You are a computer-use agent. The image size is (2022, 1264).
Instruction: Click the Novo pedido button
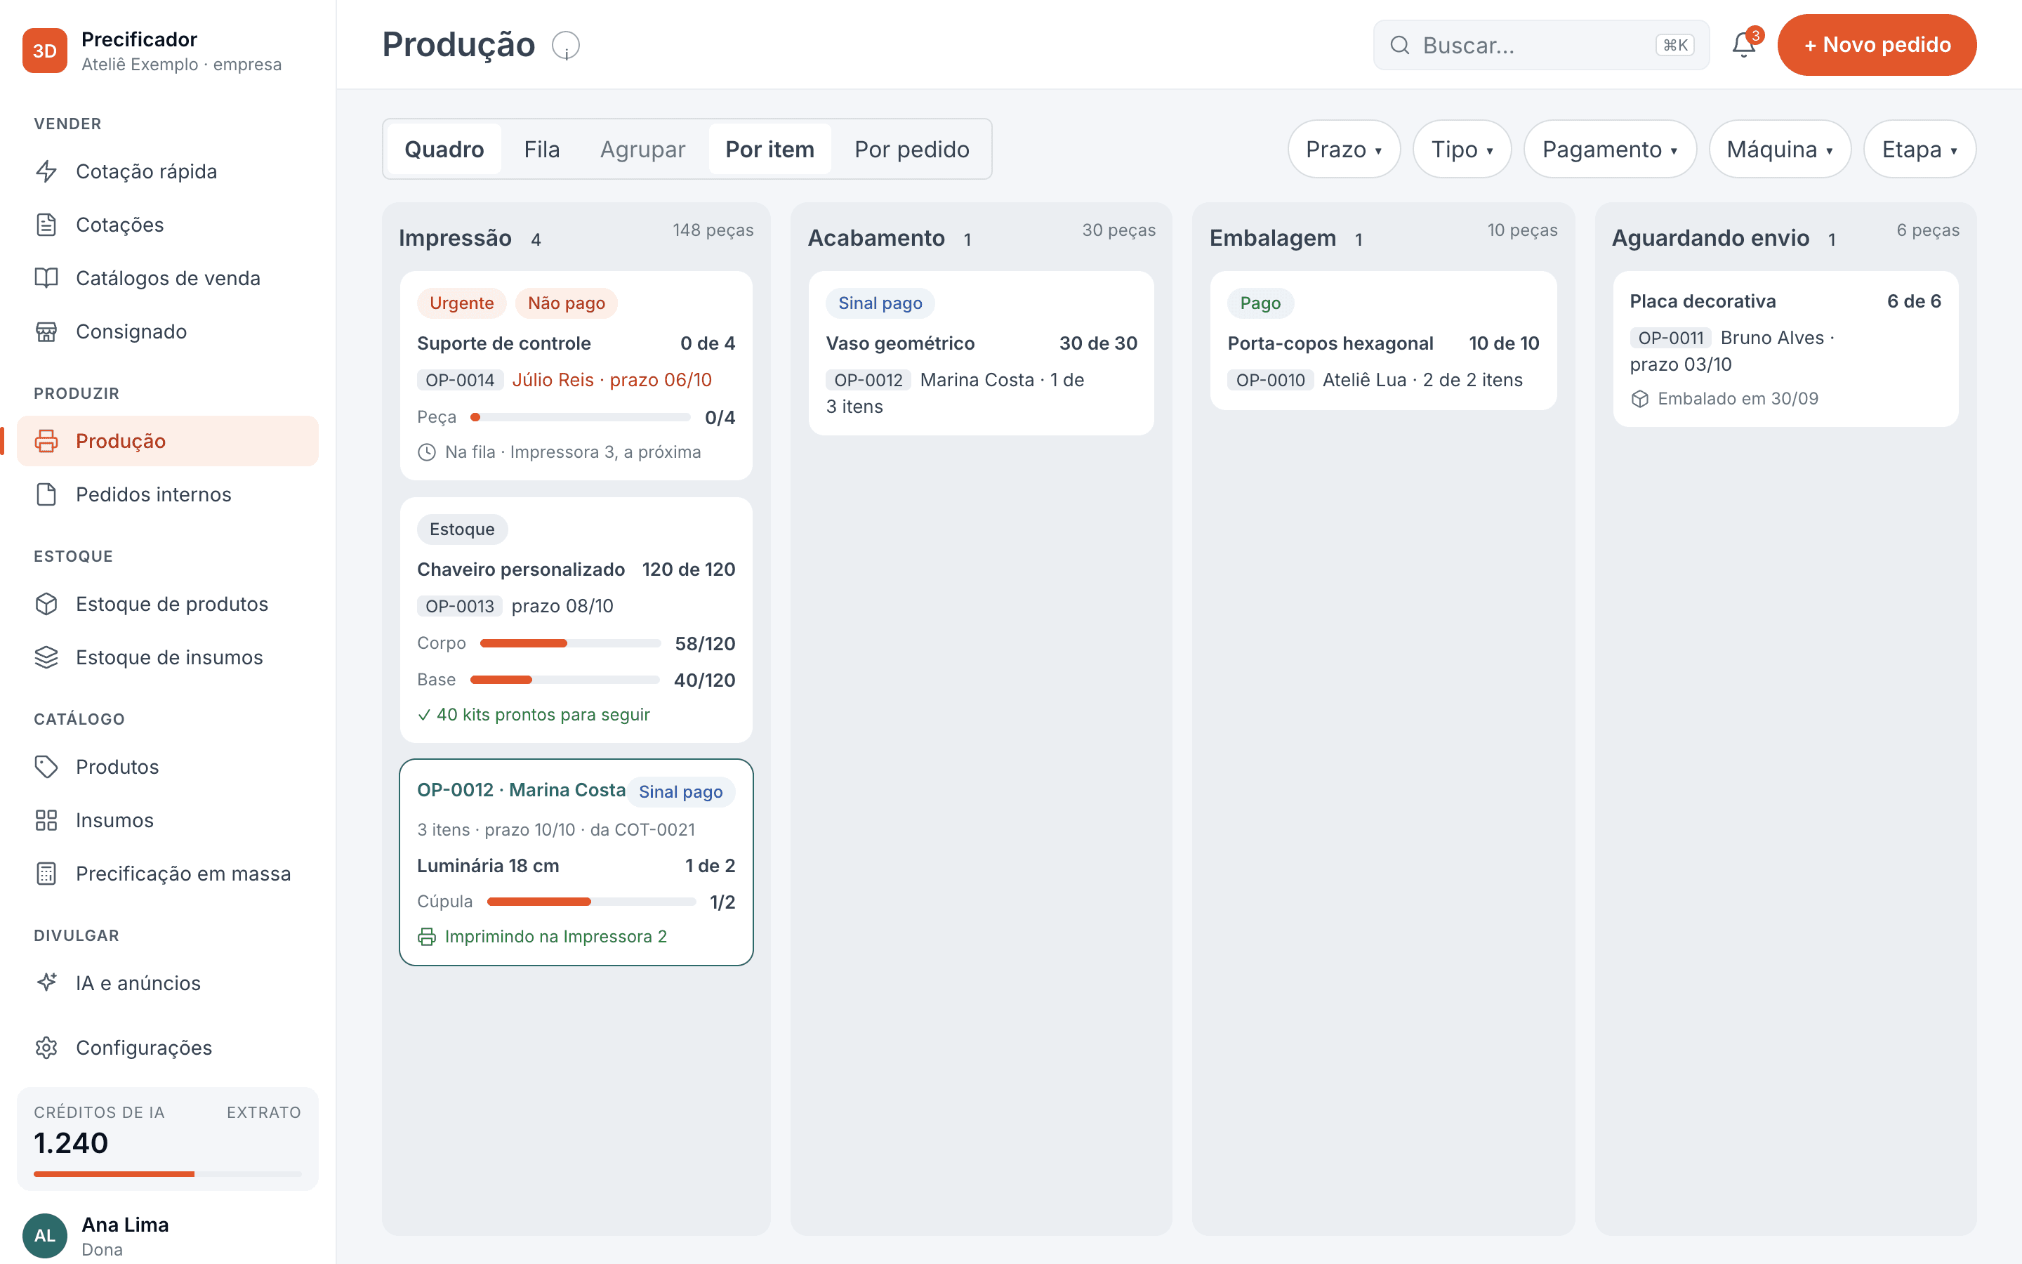tap(1877, 45)
